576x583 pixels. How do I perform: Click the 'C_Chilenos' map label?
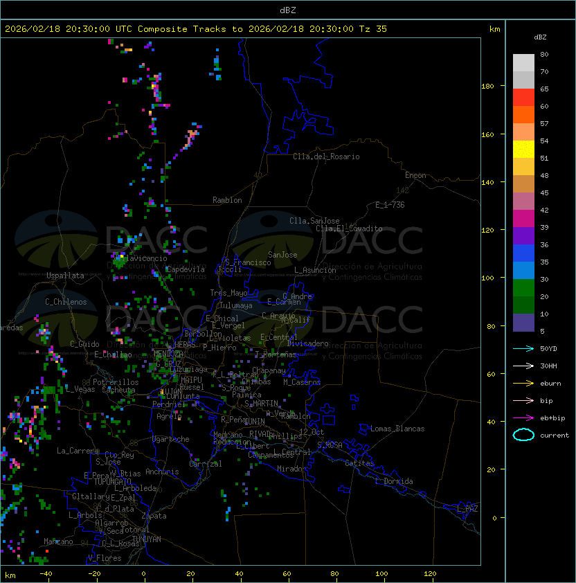tap(66, 302)
